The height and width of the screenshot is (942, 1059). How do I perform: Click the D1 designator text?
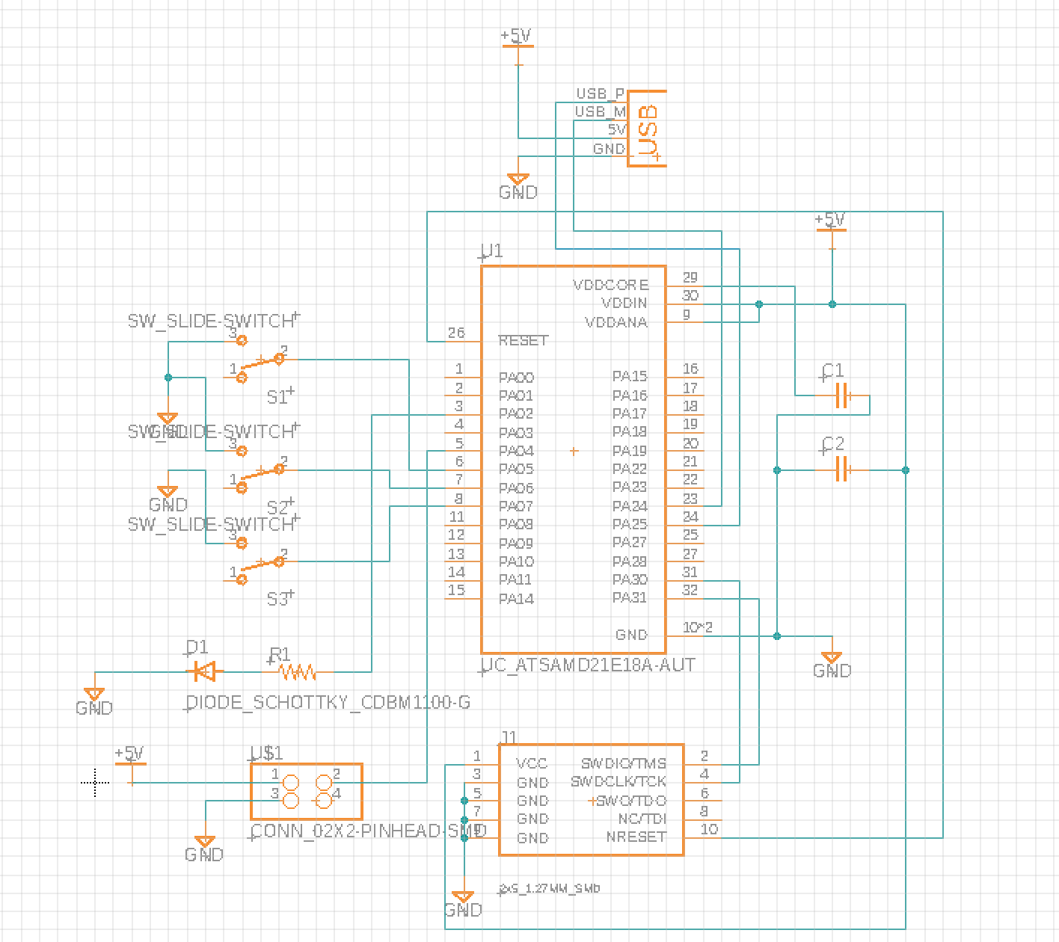coord(197,647)
